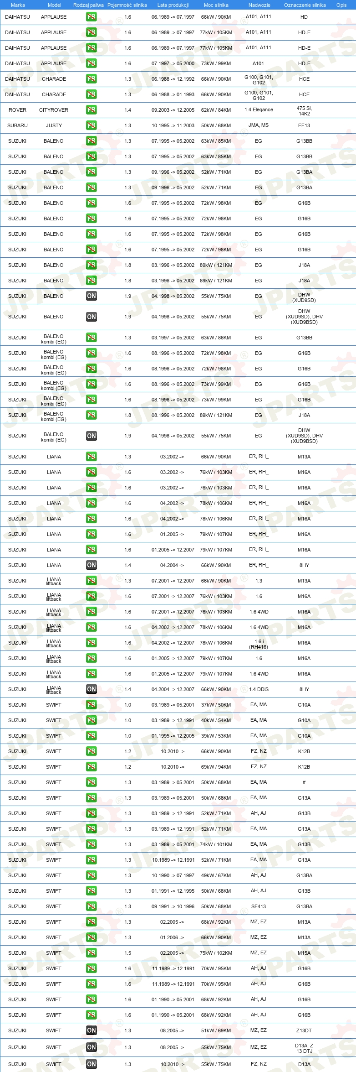Image resolution: width=356 pixels, height=1072 pixels.
Task: Click the ON icon in LIANA 8HY ER, RH_ row
Action: [x=91, y=565]
